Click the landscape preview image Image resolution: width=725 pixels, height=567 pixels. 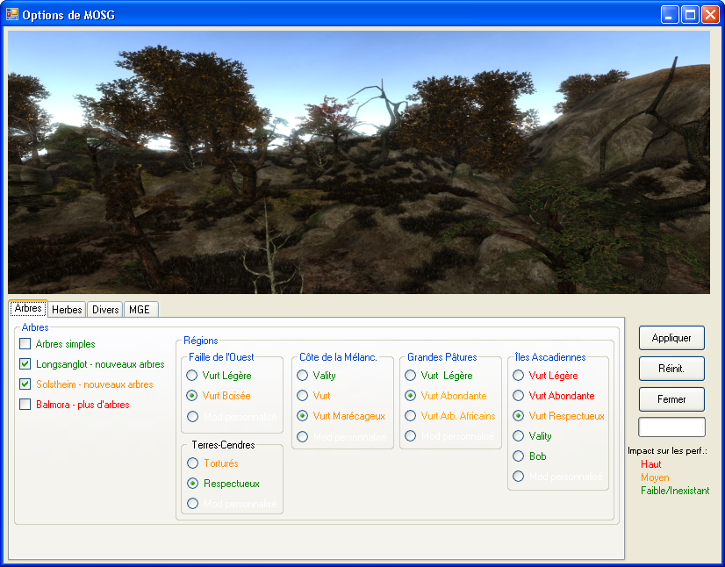point(359,162)
